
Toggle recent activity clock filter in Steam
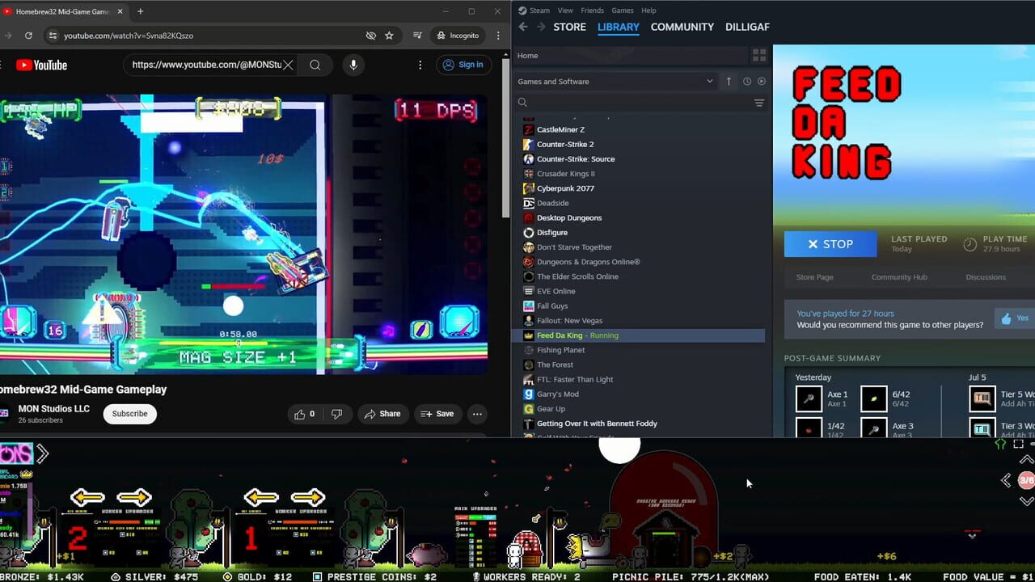(746, 81)
